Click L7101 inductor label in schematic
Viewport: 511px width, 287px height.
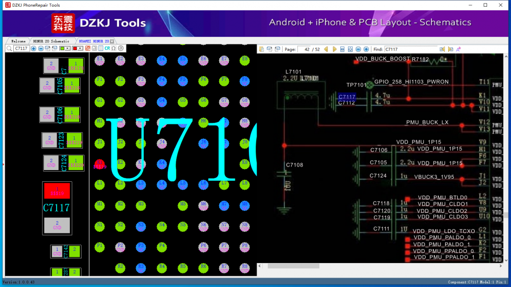click(x=293, y=71)
